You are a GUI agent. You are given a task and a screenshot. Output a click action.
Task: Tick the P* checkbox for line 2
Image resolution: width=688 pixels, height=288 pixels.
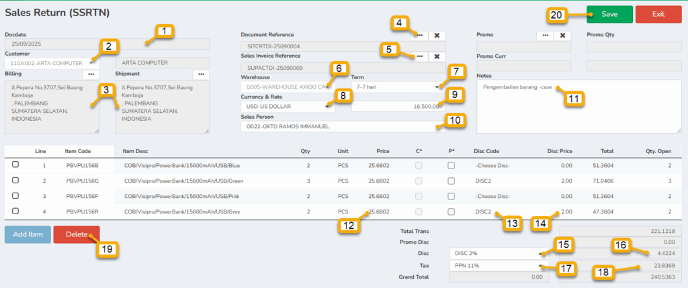451,181
